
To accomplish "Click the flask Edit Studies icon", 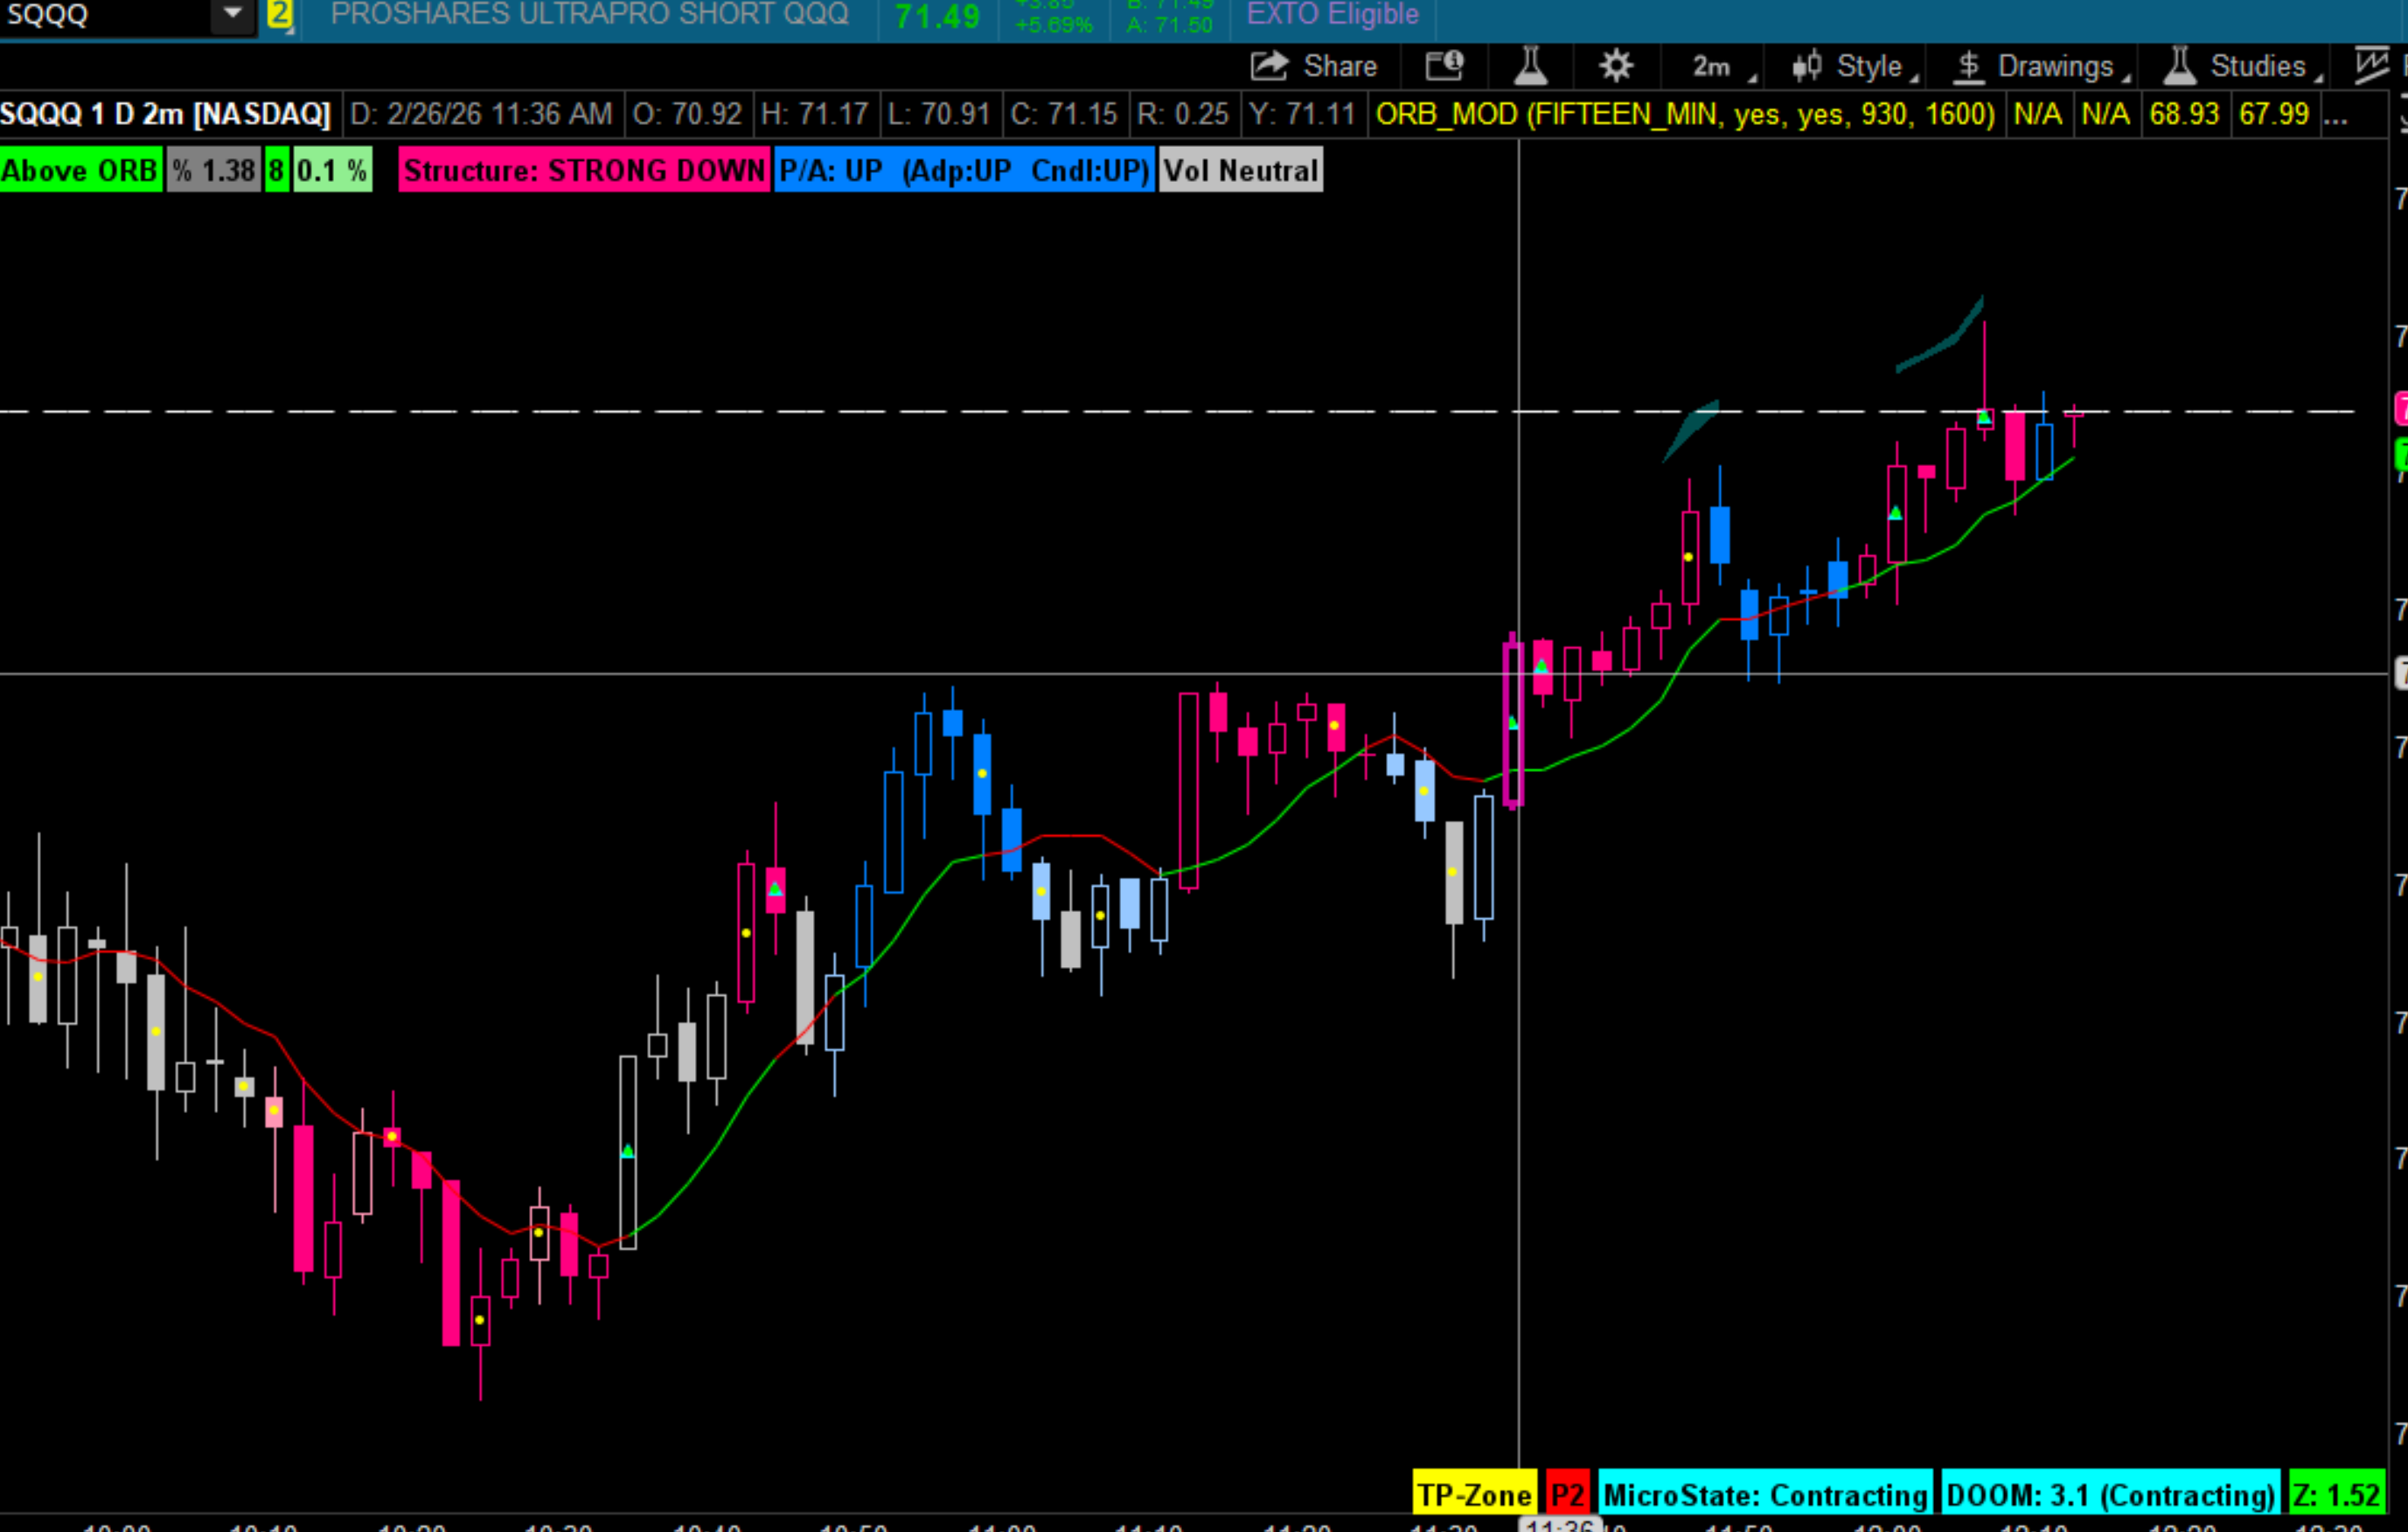I will coord(1530,66).
